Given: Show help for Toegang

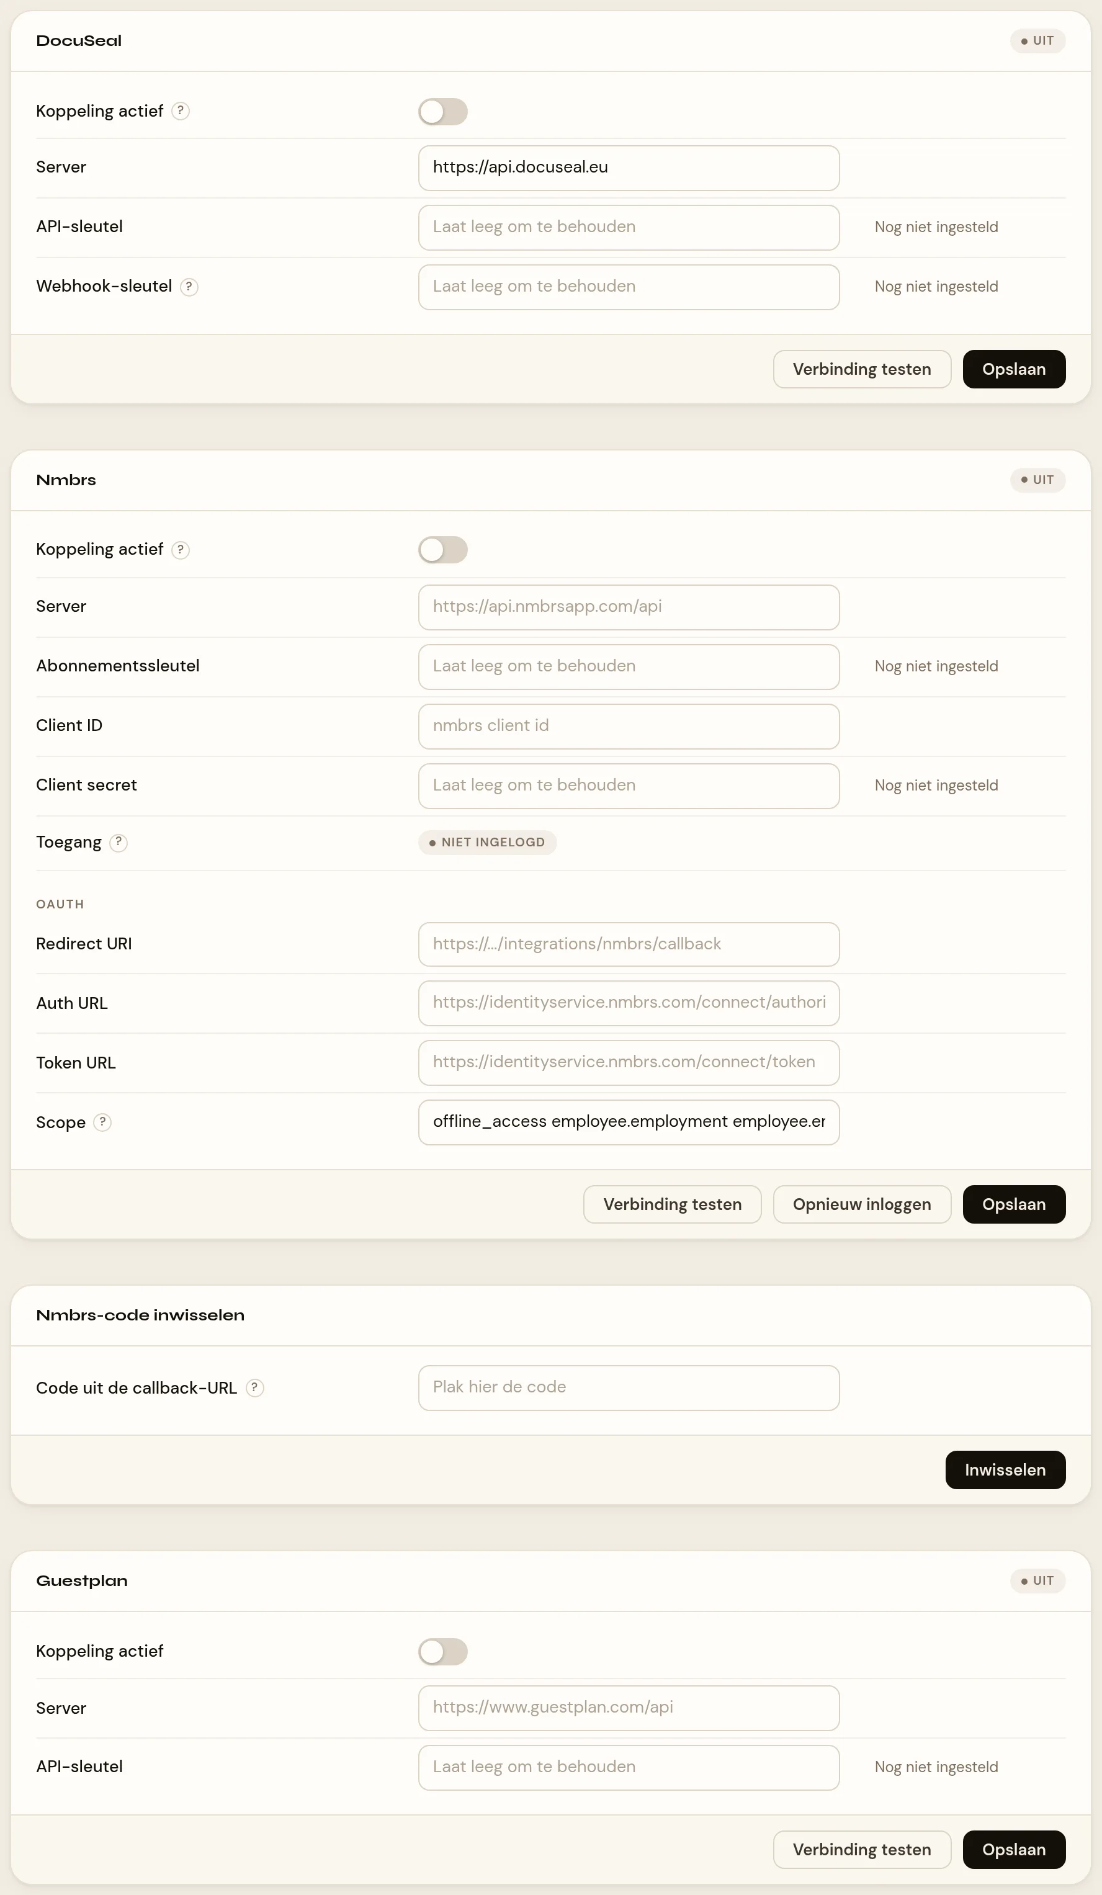Looking at the screenshot, I should pyautogui.click(x=119, y=842).
